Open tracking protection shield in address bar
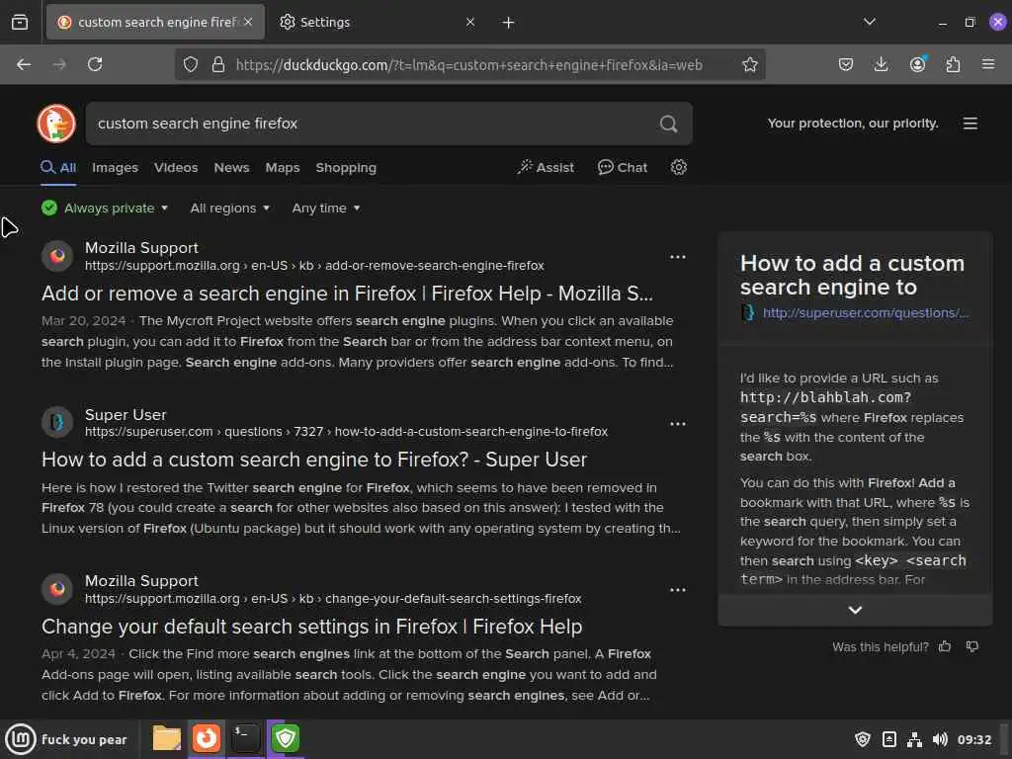Image resolution: width=1012 pixels, height=759 pixels. tap(191, 64)
